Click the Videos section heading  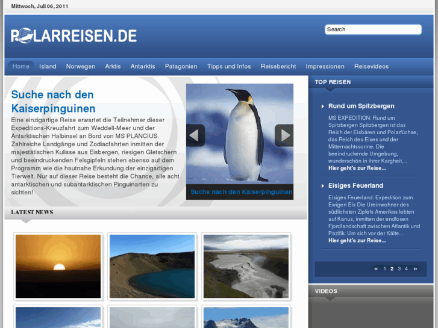(x=326, y=291)
